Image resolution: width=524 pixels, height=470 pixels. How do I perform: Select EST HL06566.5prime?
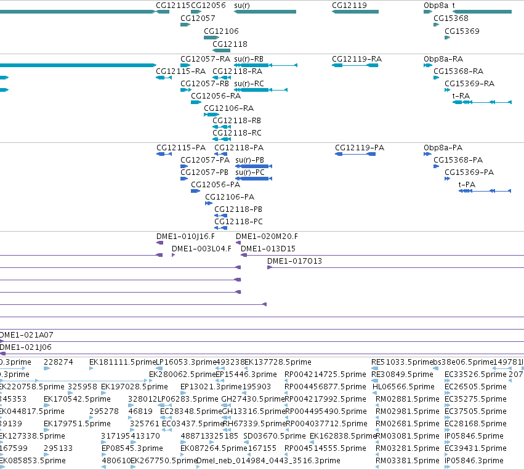[403, 387]
